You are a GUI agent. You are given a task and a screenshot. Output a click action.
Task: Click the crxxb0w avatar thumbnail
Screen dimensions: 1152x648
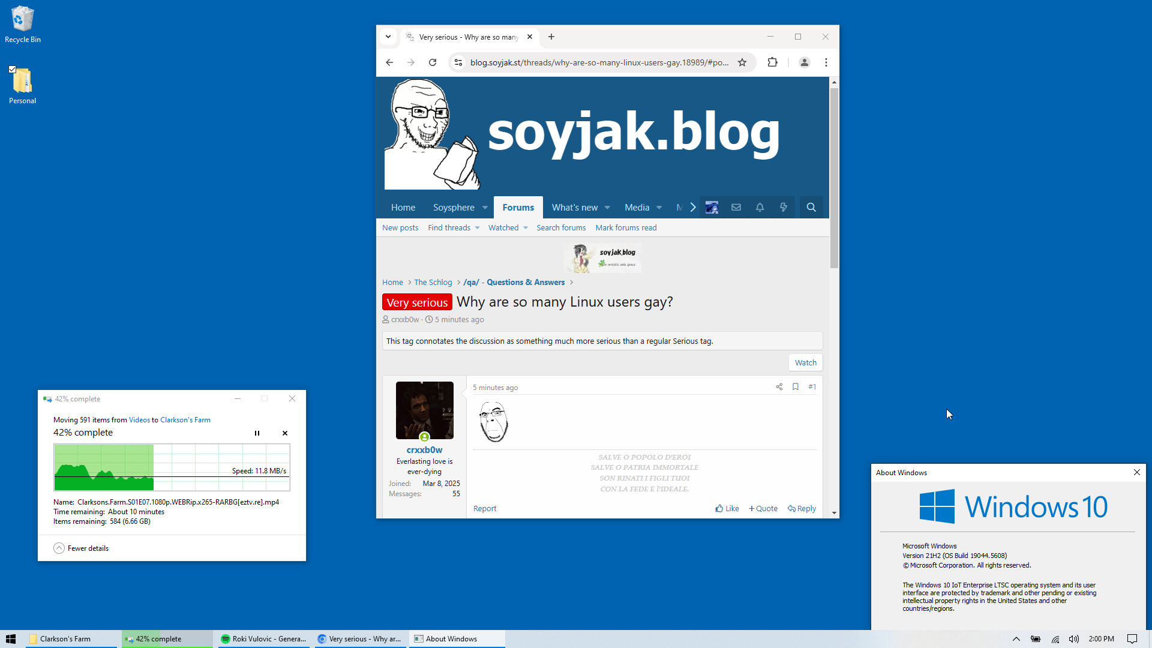coord(425,410)
